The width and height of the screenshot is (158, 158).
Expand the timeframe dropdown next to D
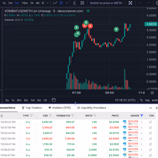(48, 3)
